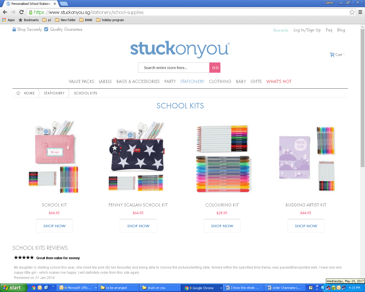This screenshot has height=292, width=365.
Task: Switch to 'order Charmaine L' Word document
Action: pos(285,288)
